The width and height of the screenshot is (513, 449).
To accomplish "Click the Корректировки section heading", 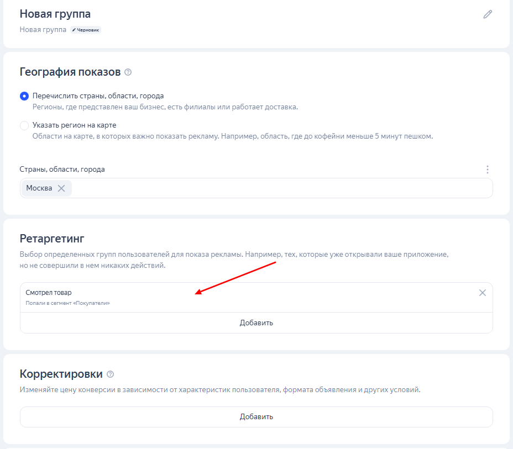I will [61, 374].
